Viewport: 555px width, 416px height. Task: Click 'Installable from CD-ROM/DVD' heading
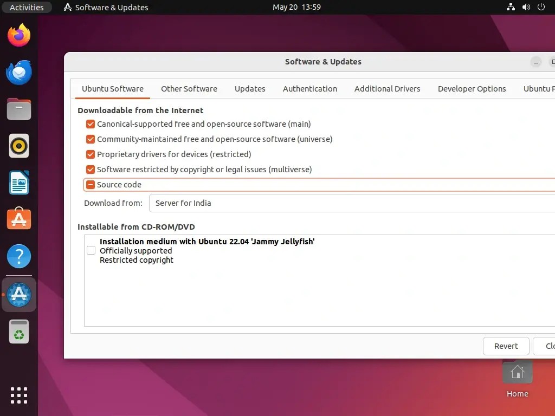tap(136, 227)
